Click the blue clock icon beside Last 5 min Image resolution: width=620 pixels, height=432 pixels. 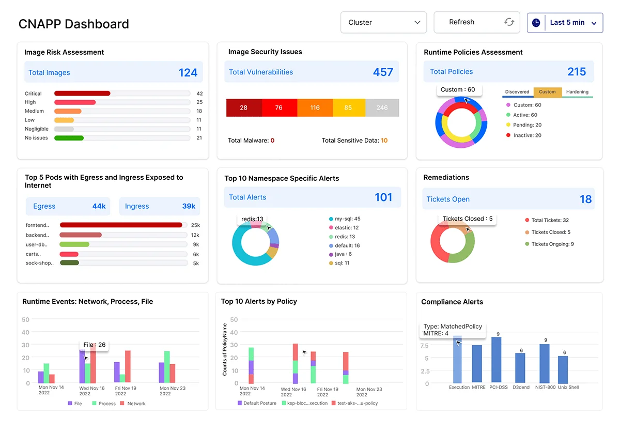coord(536,22)
